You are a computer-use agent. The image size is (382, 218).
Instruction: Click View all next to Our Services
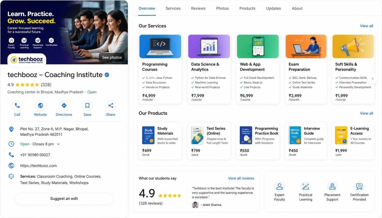tap(366, 26)
